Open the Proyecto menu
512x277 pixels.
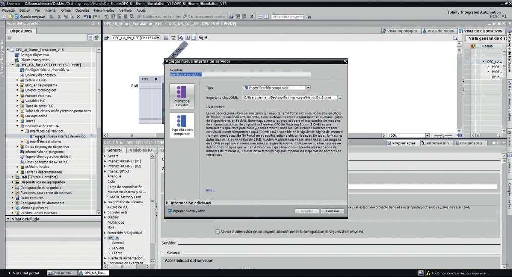8,10
